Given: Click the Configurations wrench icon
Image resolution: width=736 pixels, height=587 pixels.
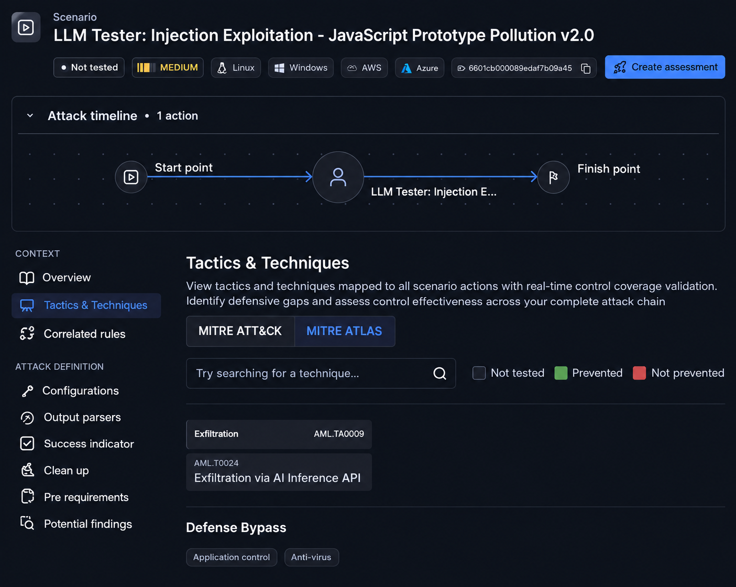Looking at the screenshot, I should pyautogui.click(x=27, y=391).
